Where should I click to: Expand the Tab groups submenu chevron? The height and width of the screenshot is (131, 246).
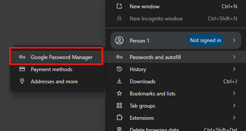[x=234, y=105]
